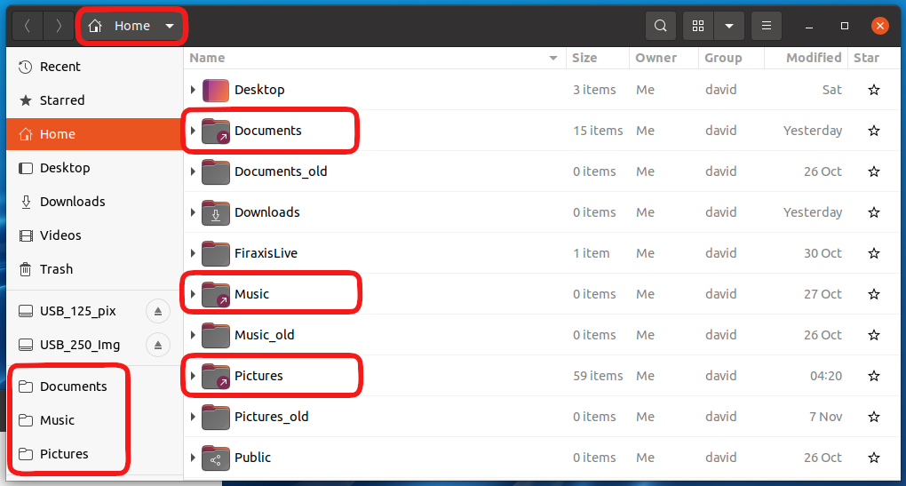906x486 pixels.
Task: Expand the Documents folder tree arrow
Action: coord(193,131)
